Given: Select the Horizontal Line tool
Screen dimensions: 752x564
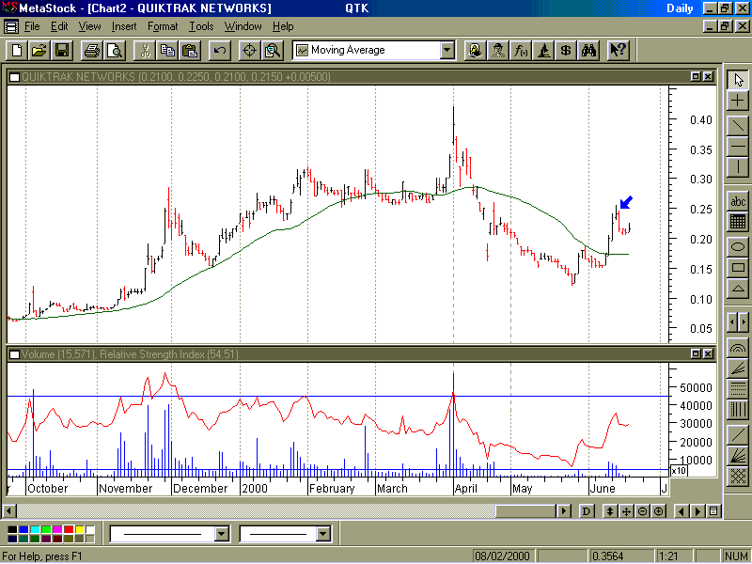Looking at the screenshot, I should (x=738, y=147).
